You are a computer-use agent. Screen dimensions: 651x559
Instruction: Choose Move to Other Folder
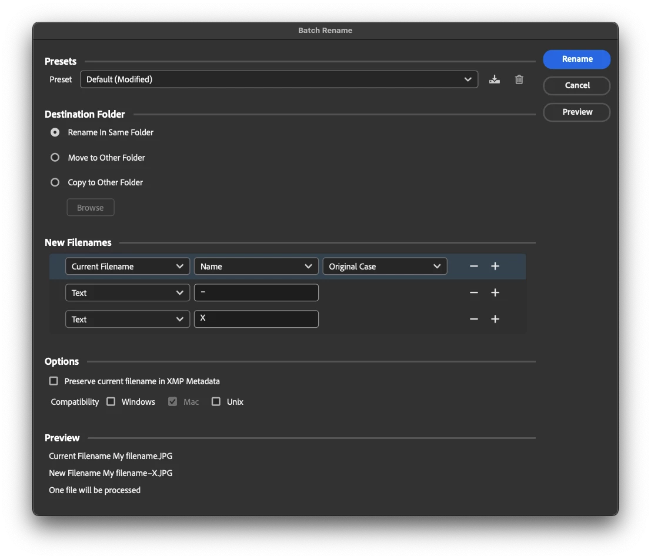coord(55,157)
